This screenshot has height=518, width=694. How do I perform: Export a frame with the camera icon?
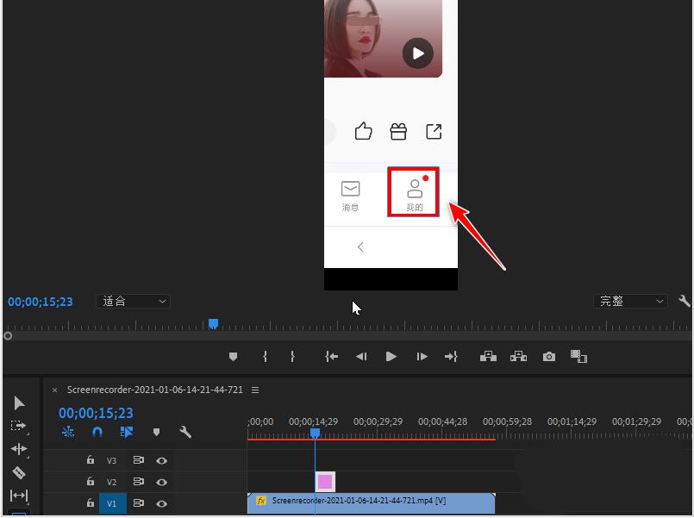click(548, 356)
